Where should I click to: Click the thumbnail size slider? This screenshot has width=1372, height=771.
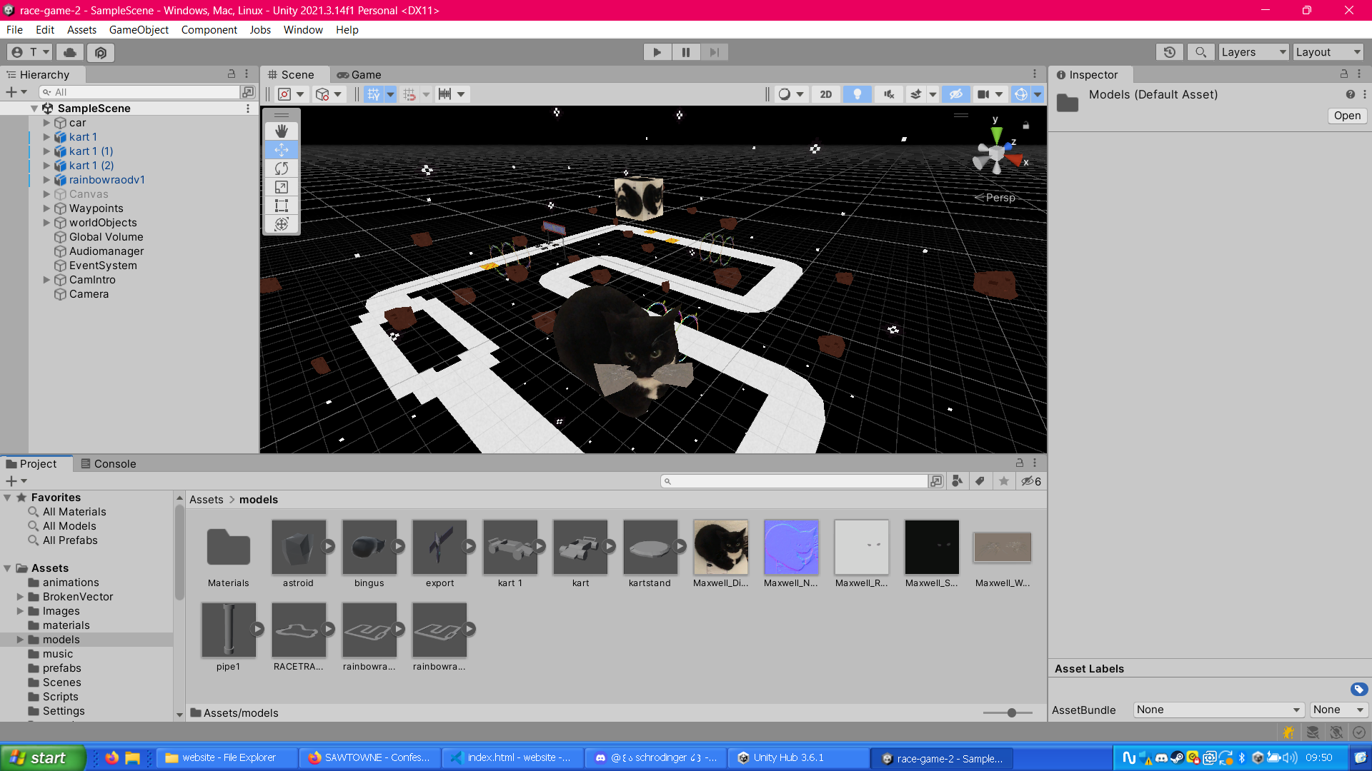tap(1011, 712)
